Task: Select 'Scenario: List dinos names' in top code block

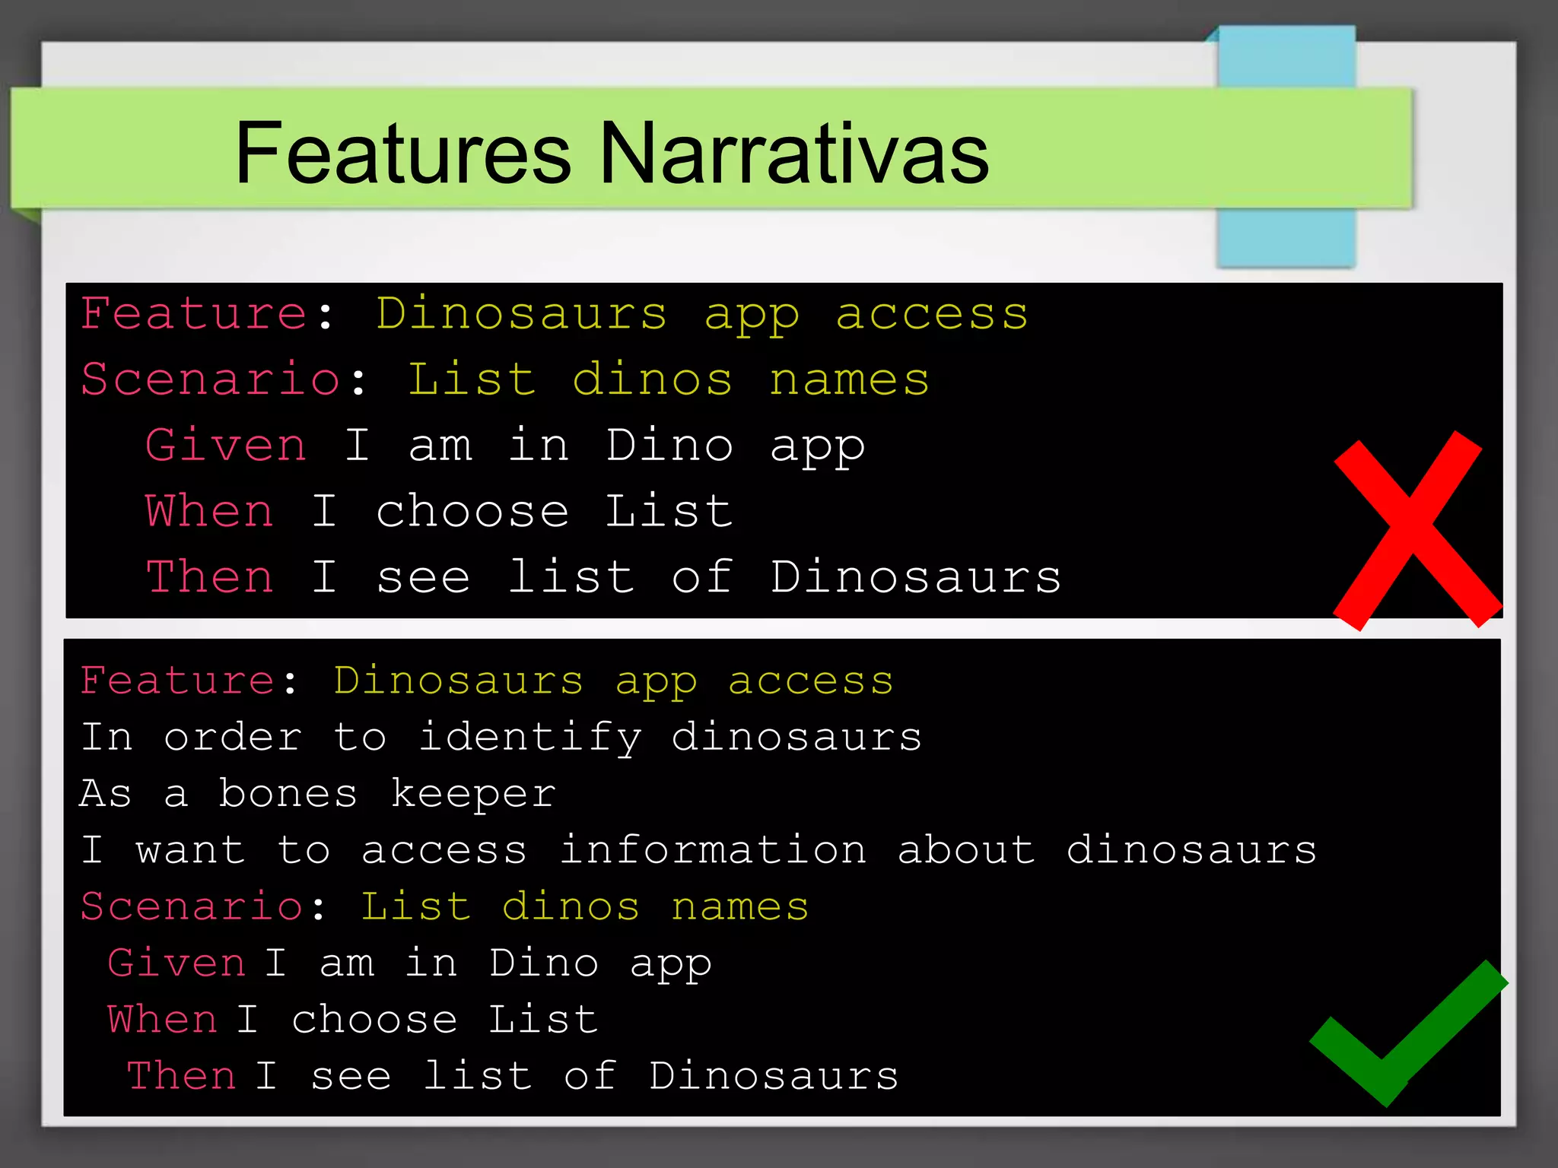Action: (x=505, y=379)
